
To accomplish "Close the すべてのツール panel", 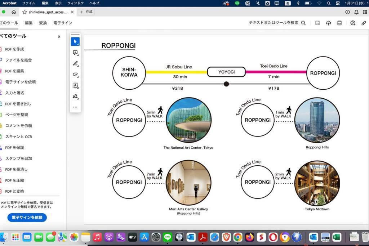I will pos(59,36).
